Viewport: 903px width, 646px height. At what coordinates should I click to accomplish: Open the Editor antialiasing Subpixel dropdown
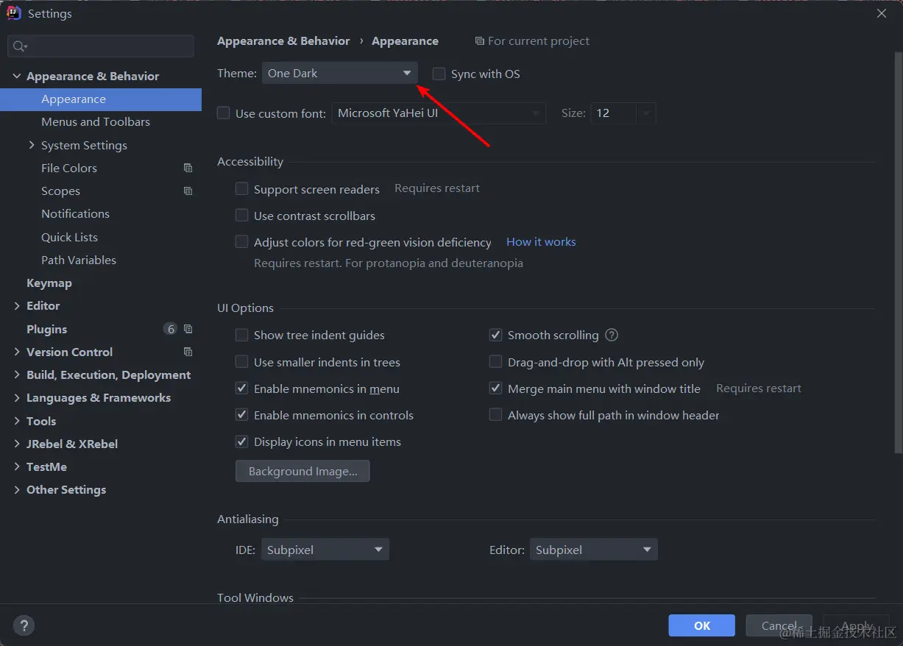[593, 550]
